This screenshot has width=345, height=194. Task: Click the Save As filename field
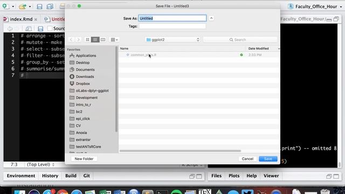(172, 18)
